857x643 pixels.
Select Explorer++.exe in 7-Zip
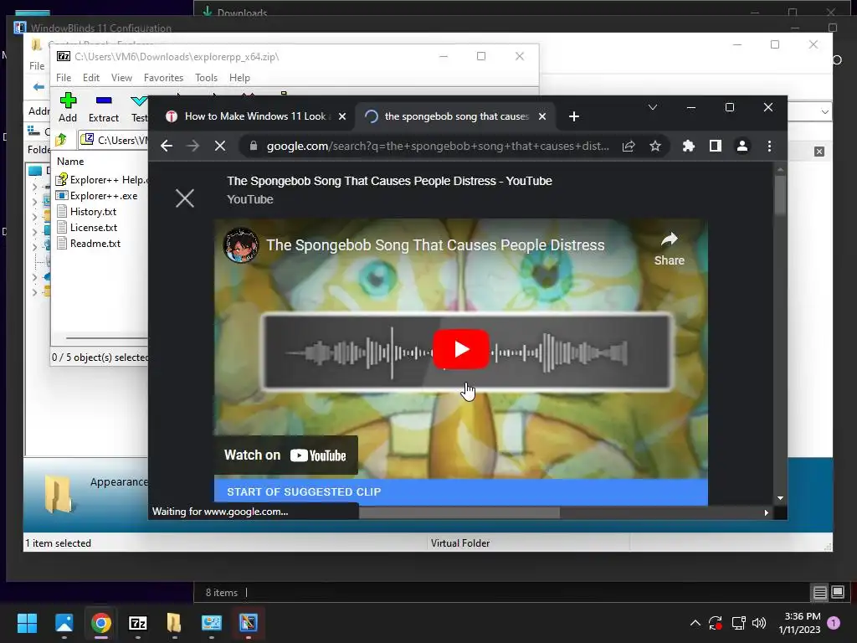pyautogui.click(x=97, y=196)
